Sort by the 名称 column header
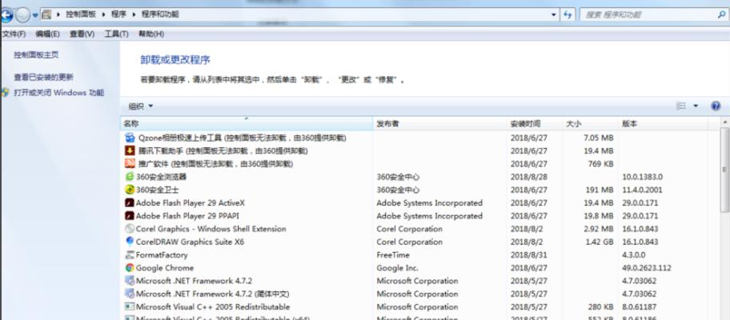The width and height of the screenshot is (730, 320). tap(247, 124)
